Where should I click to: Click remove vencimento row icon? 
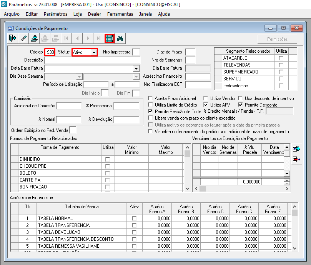point(296,159)
